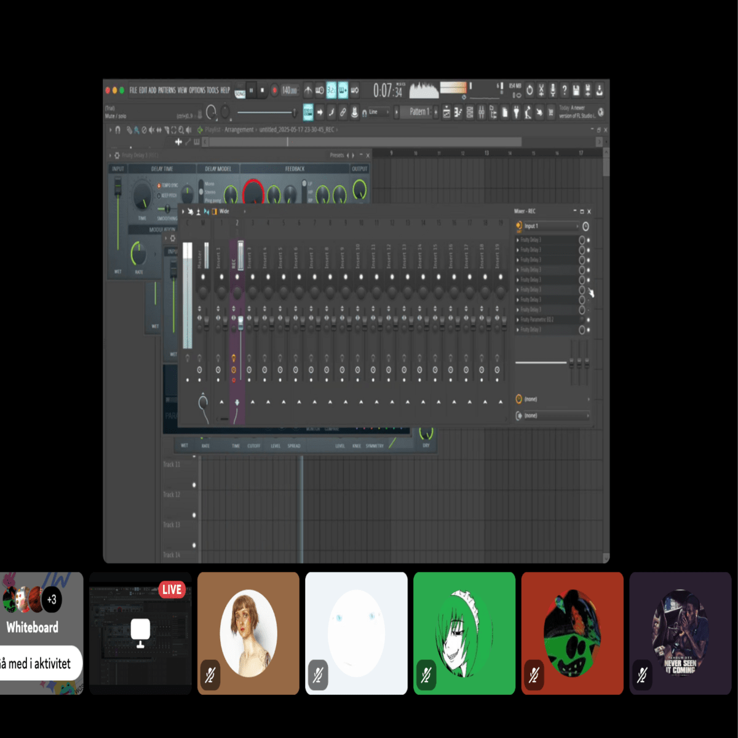Open the mixer view from toolbar
The image size is (738, 738).
pos(482,112)
